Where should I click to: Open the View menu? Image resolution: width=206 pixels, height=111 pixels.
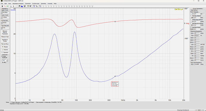[10, 4]
